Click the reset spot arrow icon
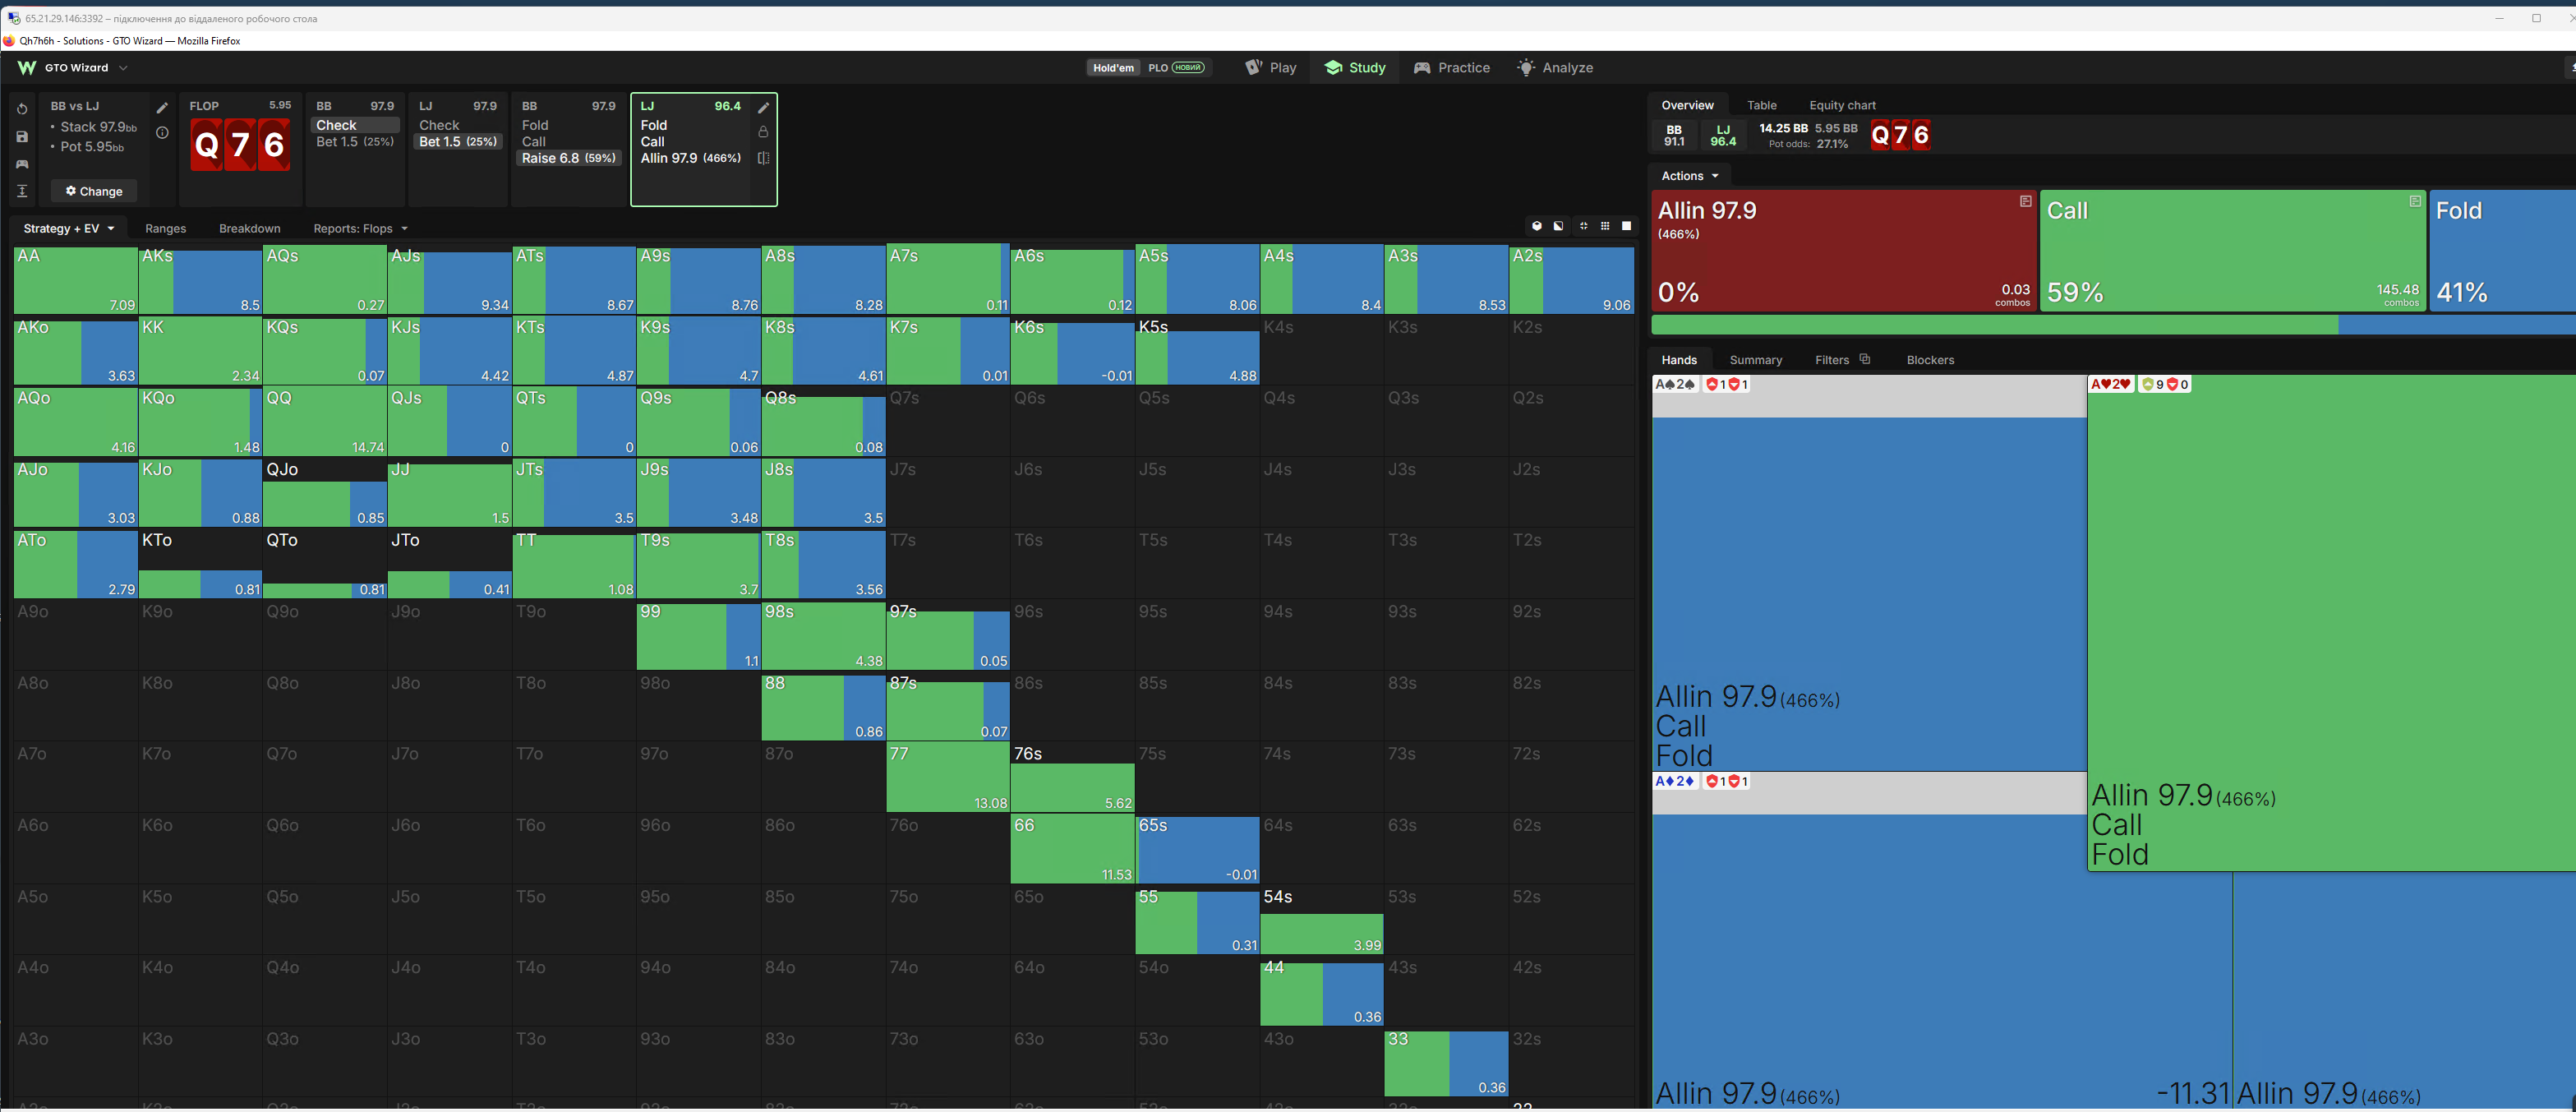This screenshot has width=2576, height=1112. click(22, 109)
